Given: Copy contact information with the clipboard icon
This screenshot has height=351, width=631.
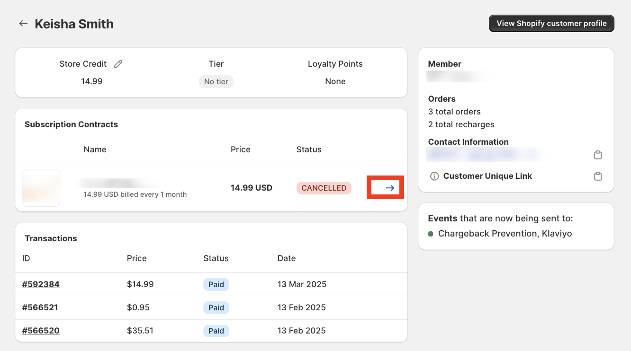Looking at the screenshot, I should tap(598, 155).
